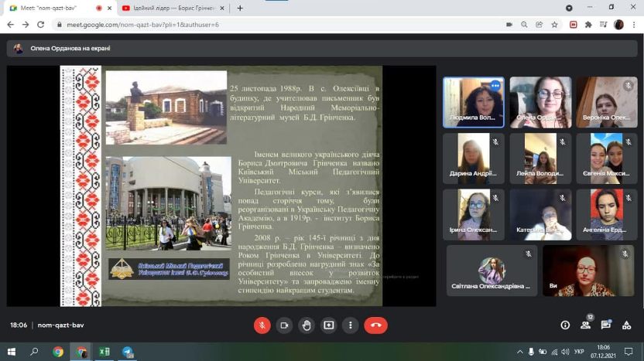Unmute the microphone in Meet
Viewport: 644px width, 361px height.
(x=262, y=325)
